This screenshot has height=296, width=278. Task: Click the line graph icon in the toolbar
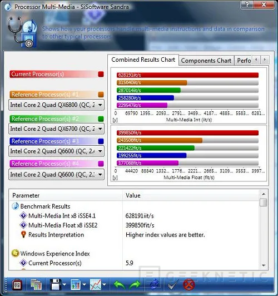96,284
